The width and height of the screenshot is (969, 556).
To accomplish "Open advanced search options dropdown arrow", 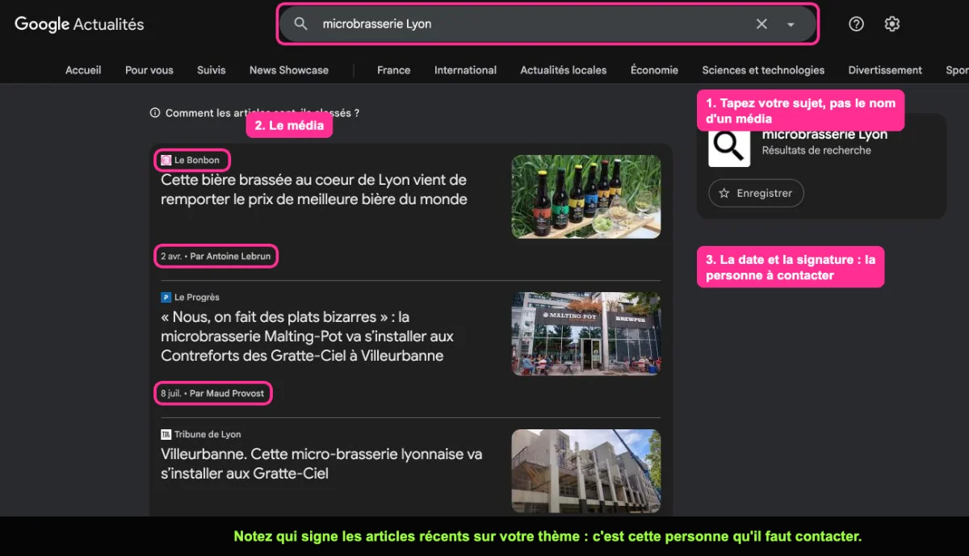I will click(791, 24).
